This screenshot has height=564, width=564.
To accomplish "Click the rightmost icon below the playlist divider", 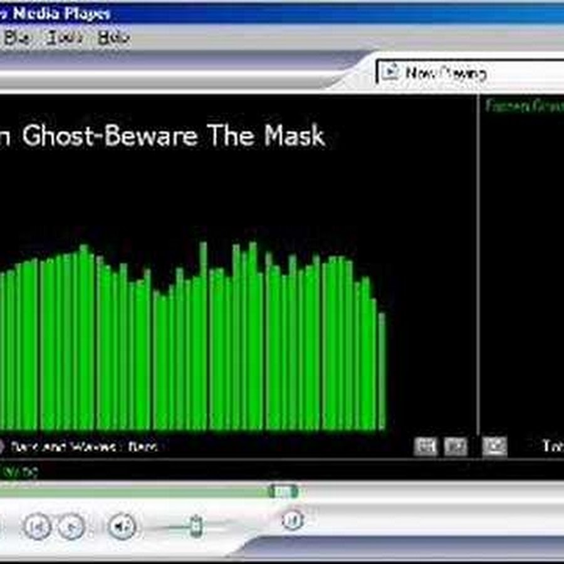I will 494,446.
